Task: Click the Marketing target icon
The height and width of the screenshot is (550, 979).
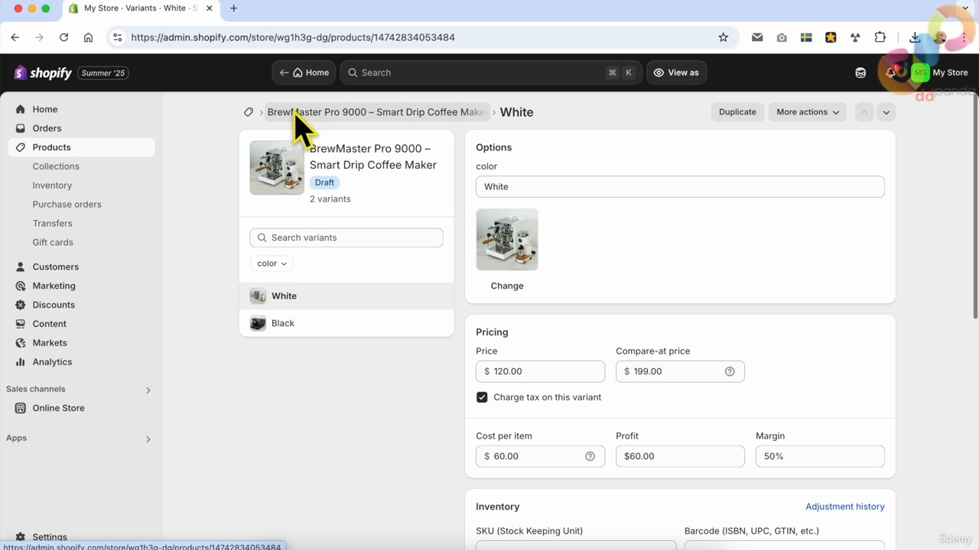Action: coord(21,286)
